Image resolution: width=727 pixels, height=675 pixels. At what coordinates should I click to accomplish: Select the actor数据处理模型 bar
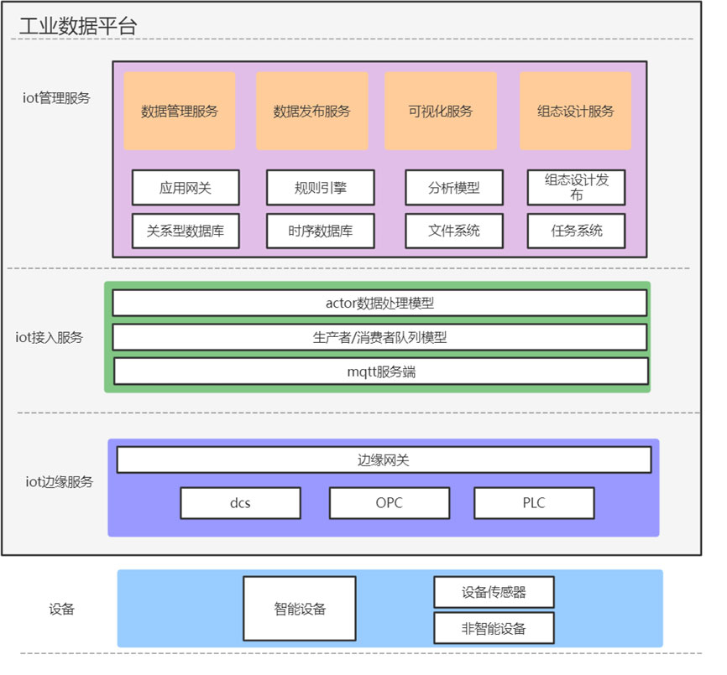click(379, 304)
